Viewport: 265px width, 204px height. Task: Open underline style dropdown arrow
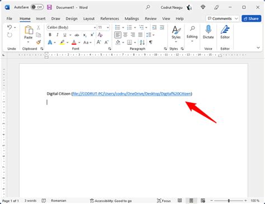click(x=70, y=35)
